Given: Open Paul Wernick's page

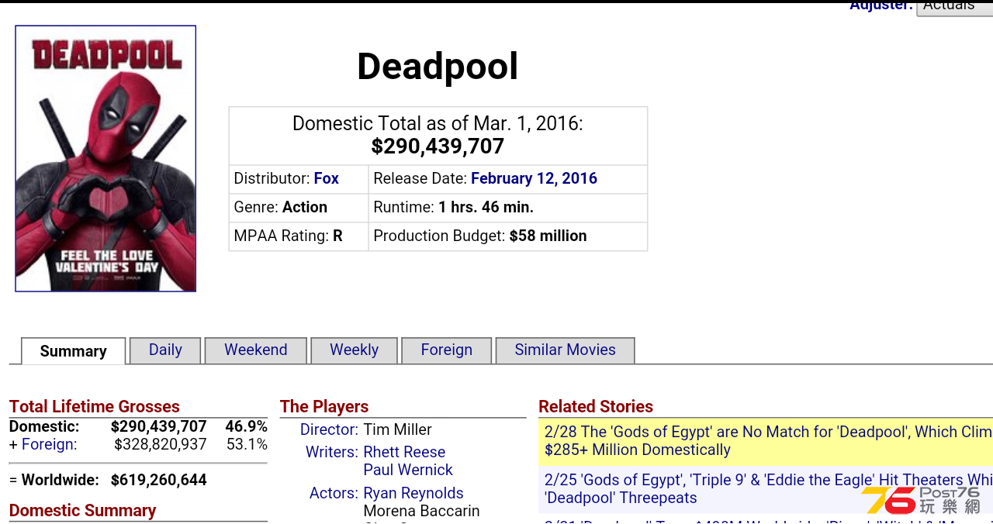Looking at the screenshot, I should click(x=408, y=470).
